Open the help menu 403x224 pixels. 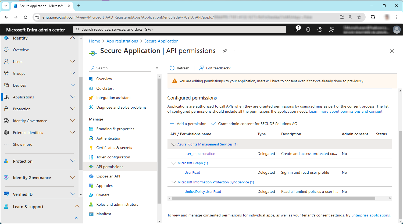pyautogui.click(x=320, y=30)
